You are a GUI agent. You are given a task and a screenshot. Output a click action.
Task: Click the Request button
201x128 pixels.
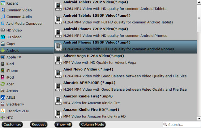39,124
